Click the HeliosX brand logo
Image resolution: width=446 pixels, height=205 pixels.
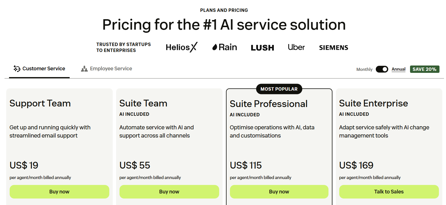pyautogui.click(x=182, y=47)
